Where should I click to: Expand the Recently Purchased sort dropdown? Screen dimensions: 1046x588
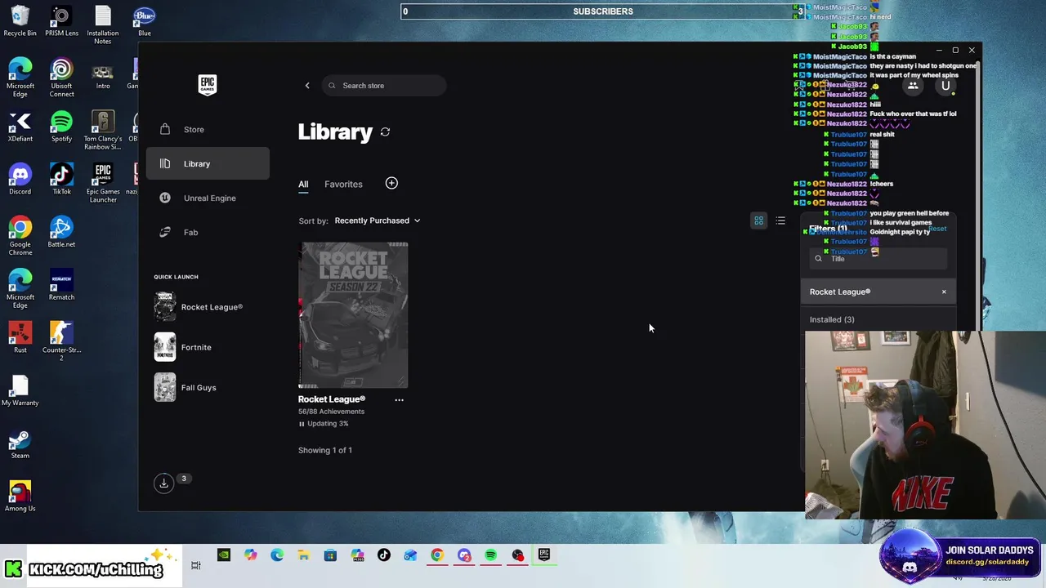tap(378, 220)
